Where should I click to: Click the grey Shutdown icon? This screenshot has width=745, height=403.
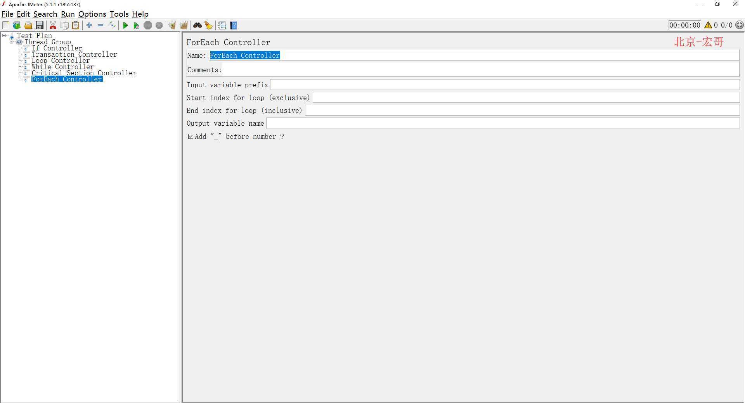159,26
